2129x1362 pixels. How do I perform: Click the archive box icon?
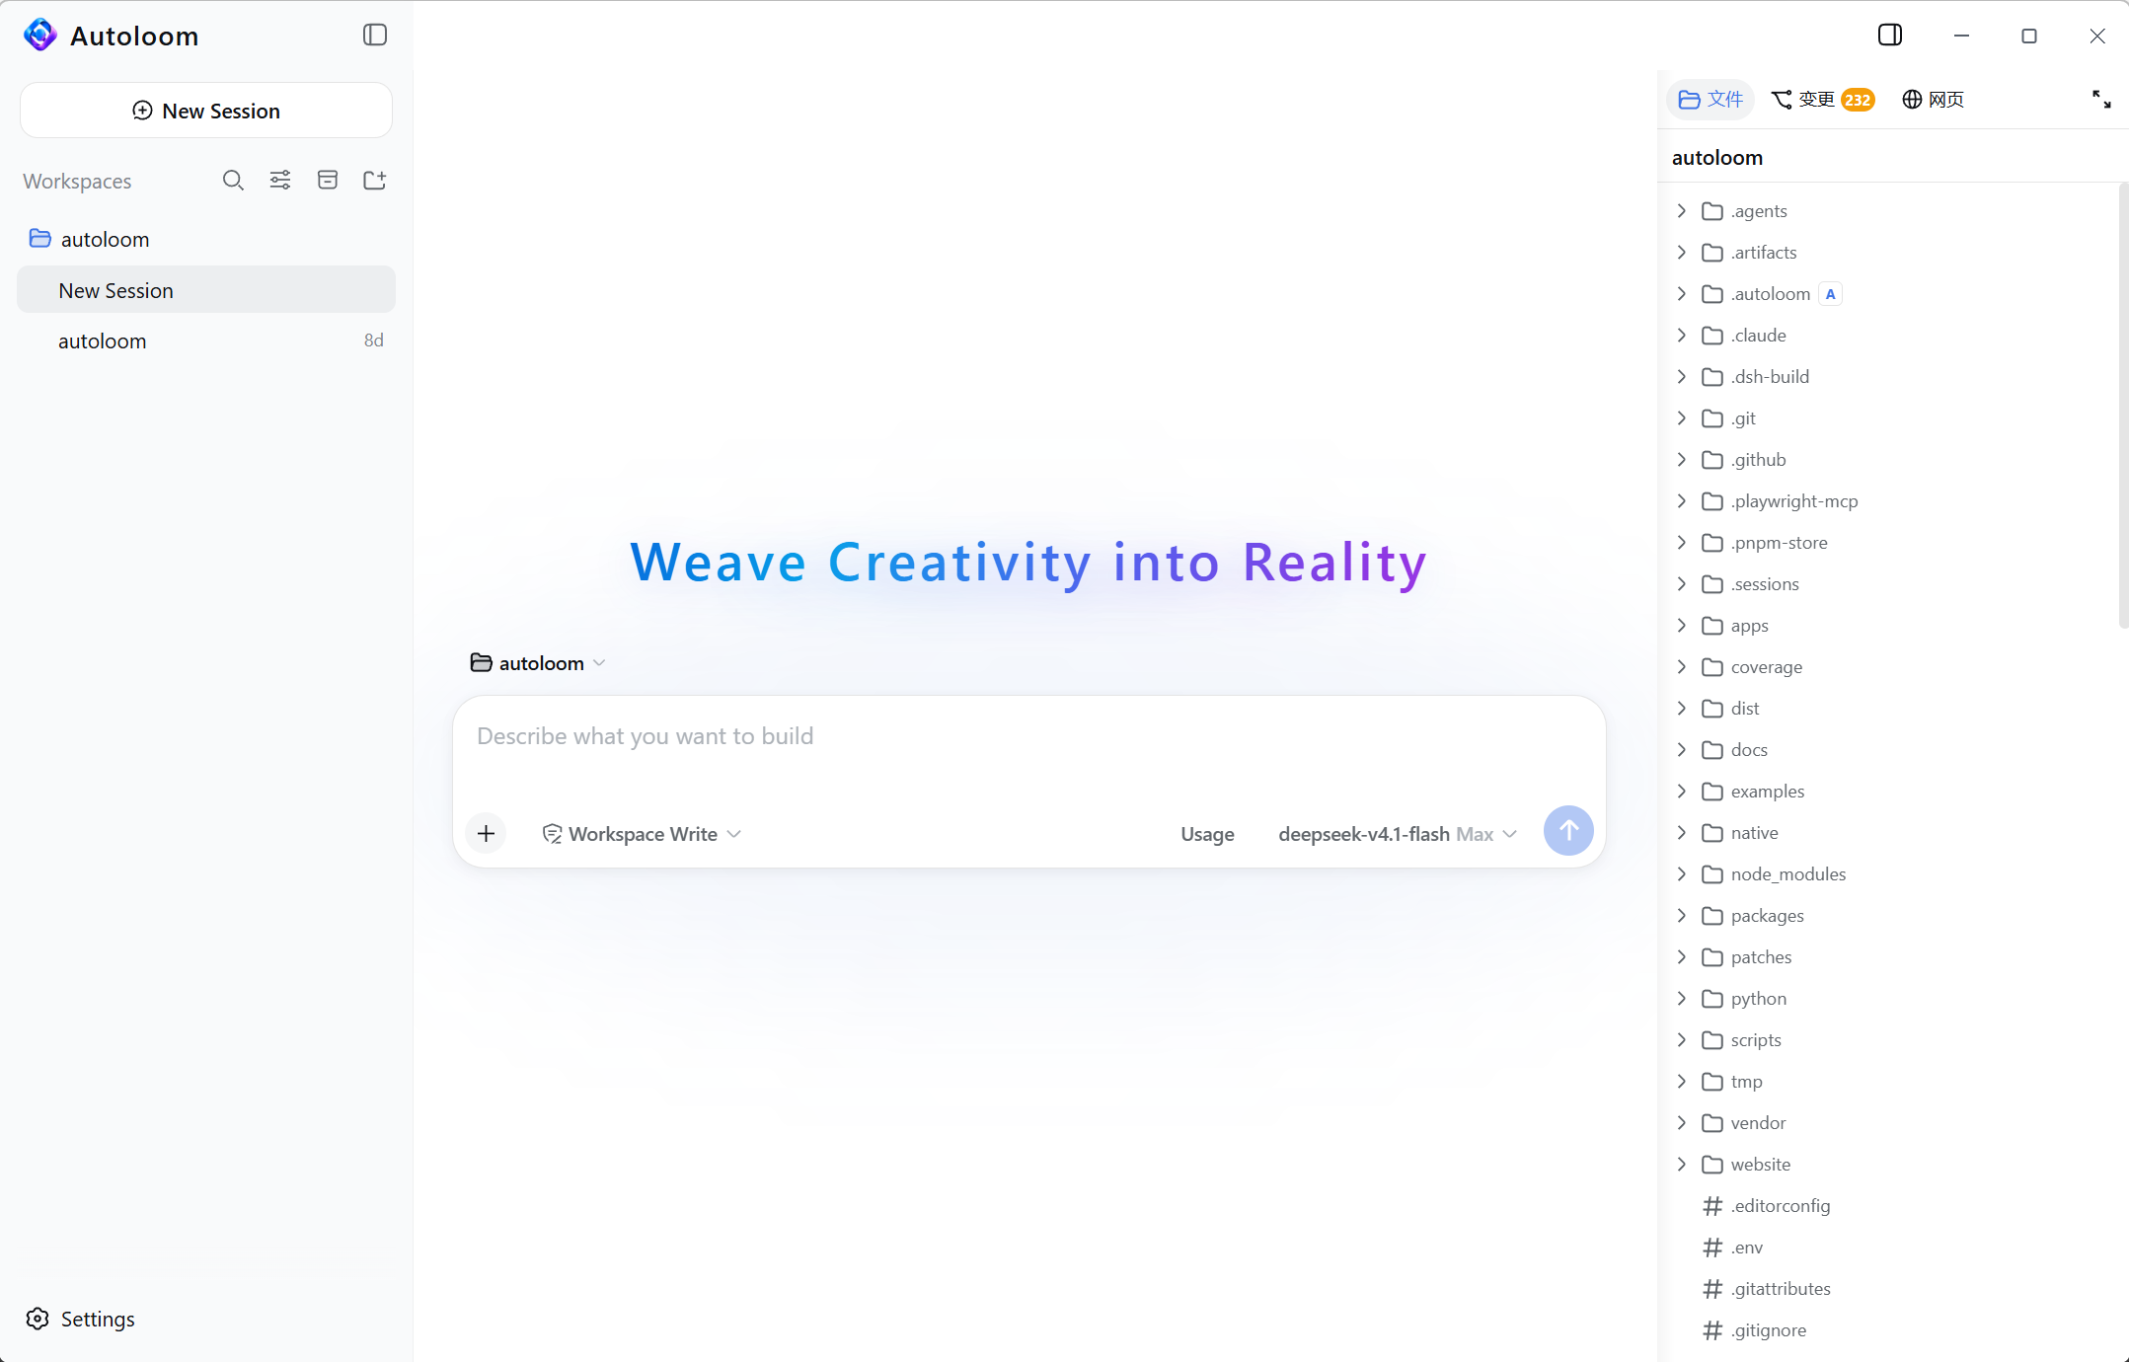(328, 180)
